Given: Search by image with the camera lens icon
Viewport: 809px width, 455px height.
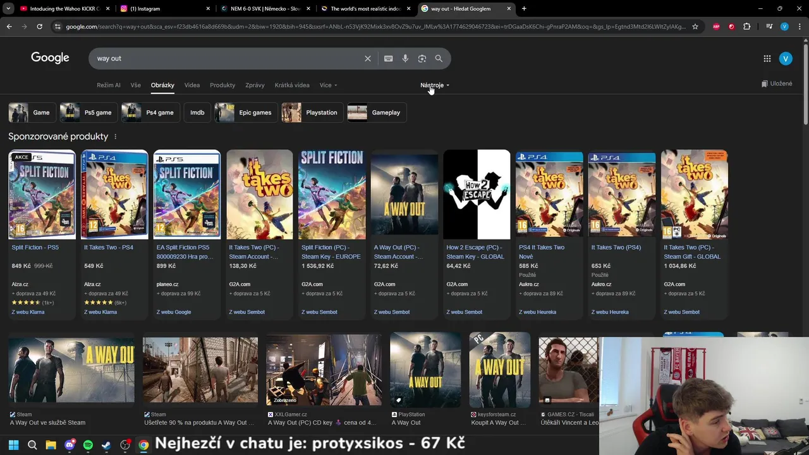Looking at the screenshot, I should point(422,58).
